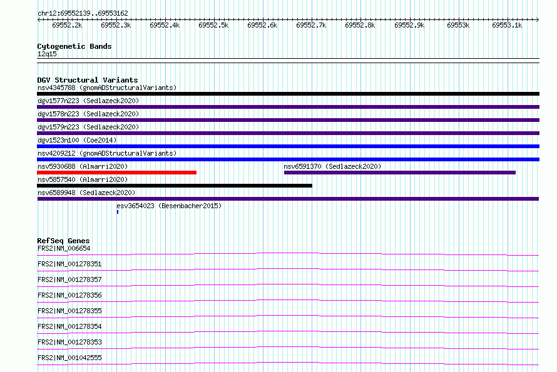
Task: Click the cytogenetic band 12q15 horizontal bar
Action: tap(288, 61)
